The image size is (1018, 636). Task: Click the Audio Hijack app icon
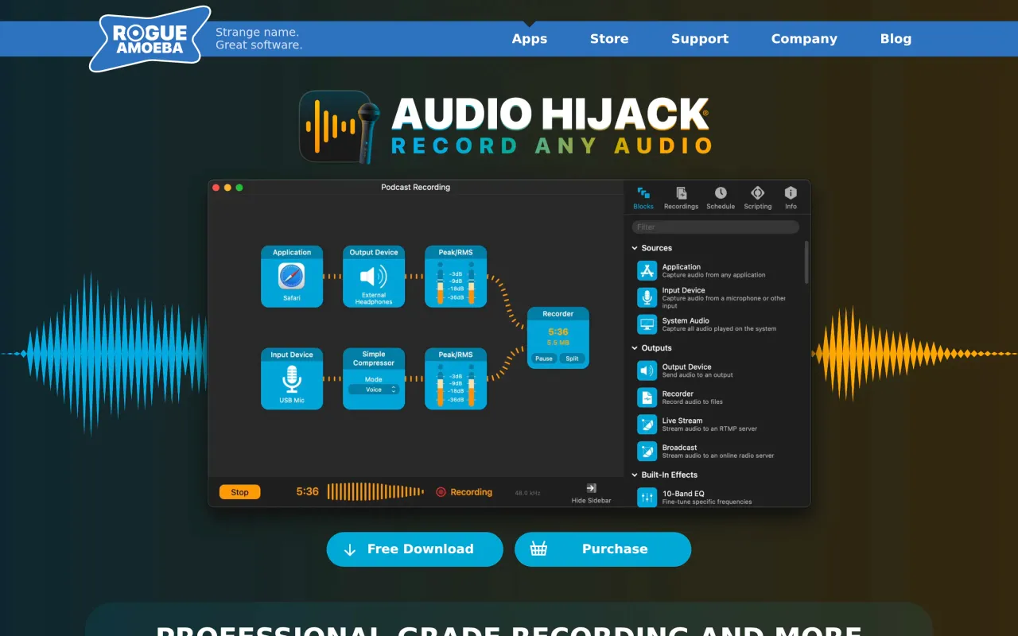point(340,127)
